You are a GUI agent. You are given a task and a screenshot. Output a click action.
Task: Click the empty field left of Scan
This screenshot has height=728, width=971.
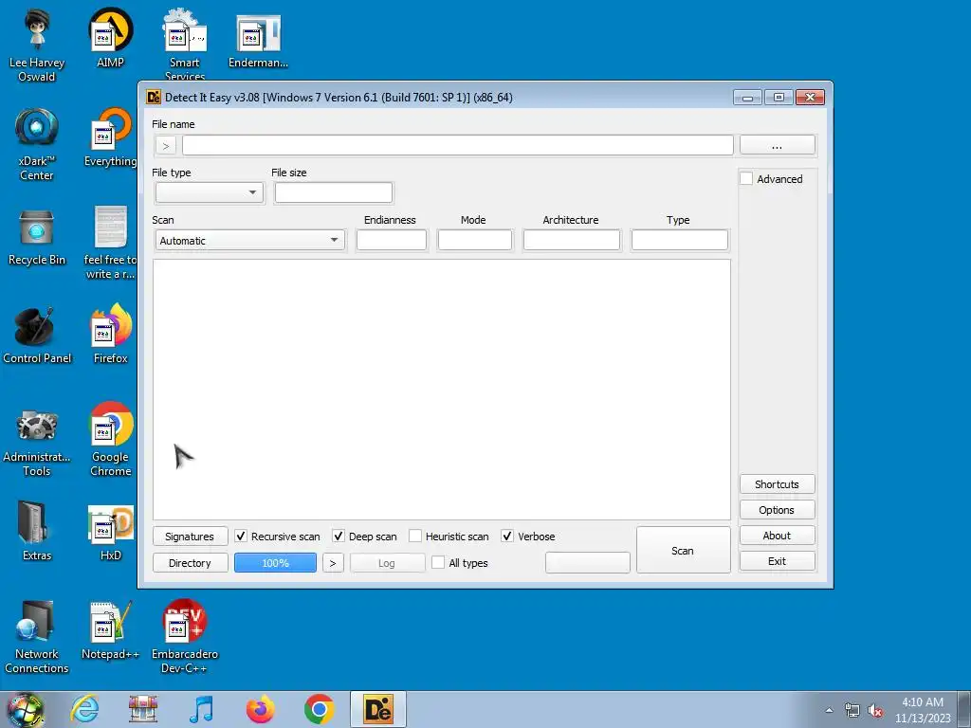(588, 563)
